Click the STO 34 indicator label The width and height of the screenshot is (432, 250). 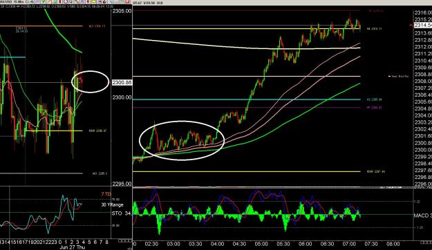121,213
